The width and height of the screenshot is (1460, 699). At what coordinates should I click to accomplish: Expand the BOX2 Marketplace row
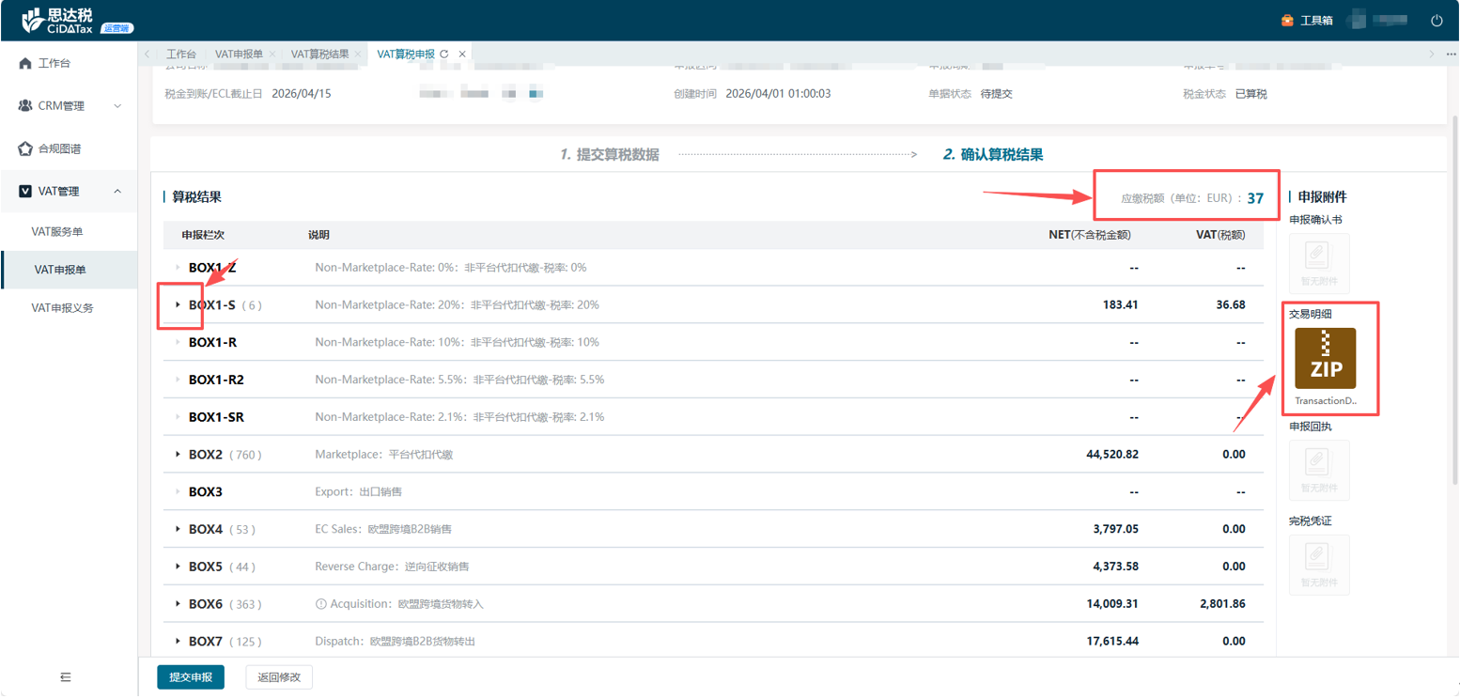point(178,455)
